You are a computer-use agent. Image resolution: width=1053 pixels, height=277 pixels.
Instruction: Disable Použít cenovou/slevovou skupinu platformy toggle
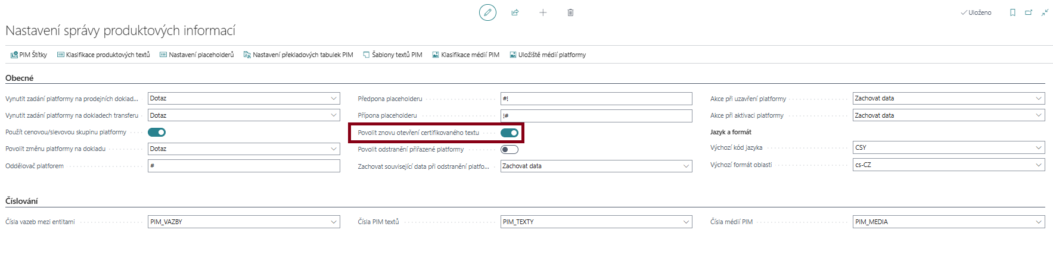pos(157,132)
